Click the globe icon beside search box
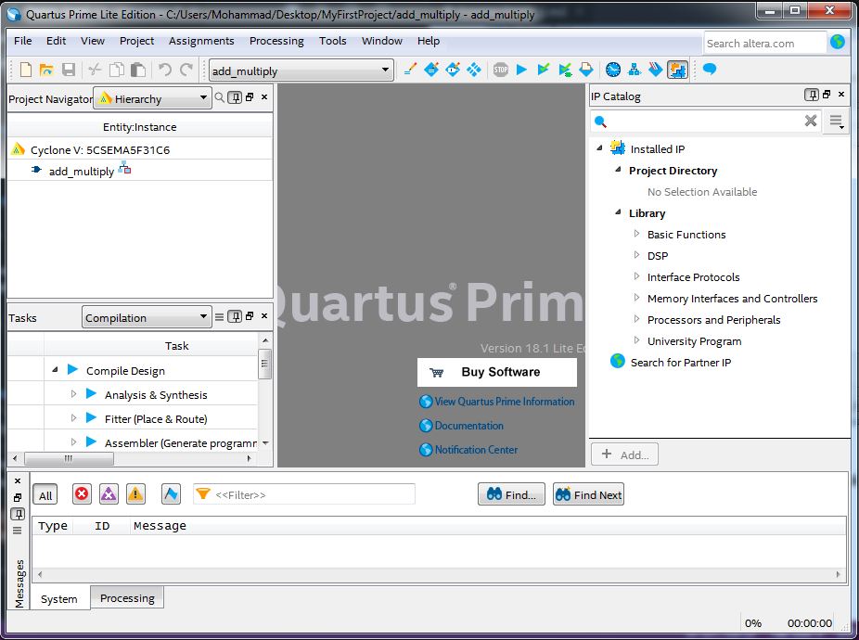 (837, 42)
